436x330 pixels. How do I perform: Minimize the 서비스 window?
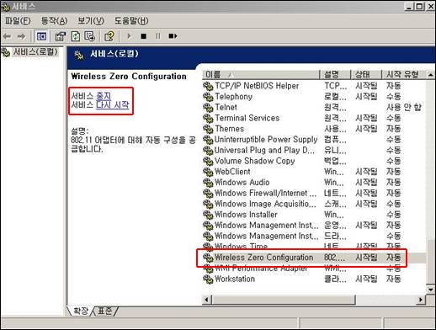(409, 7)
